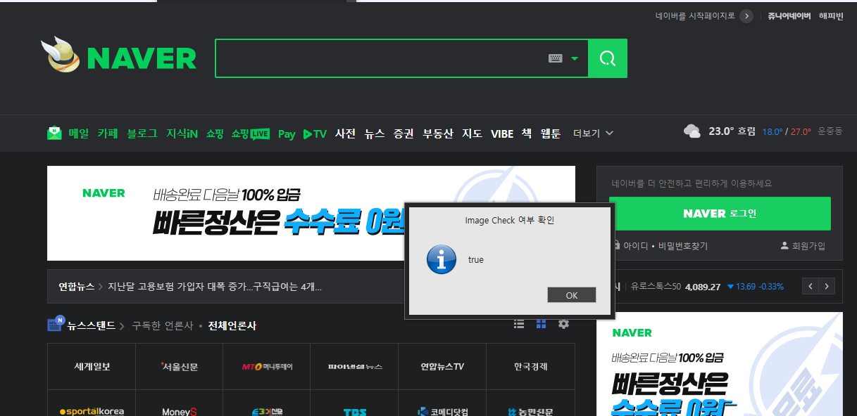Viewport: 857px width, 416px height.
Task: Open the on-screen keyboard icon in search box
Action: (556, 58)
